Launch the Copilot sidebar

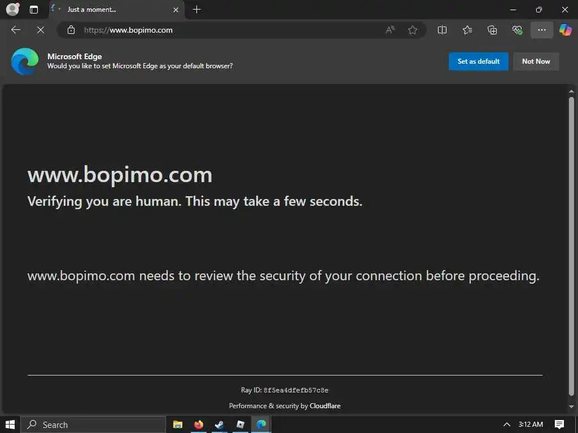coord(565,30)
